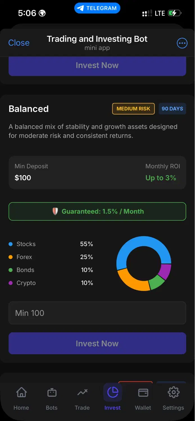Tap the shield icon beside Guaranteed
The height and width of the screenshot is (421, 195).
pos(55,211)
